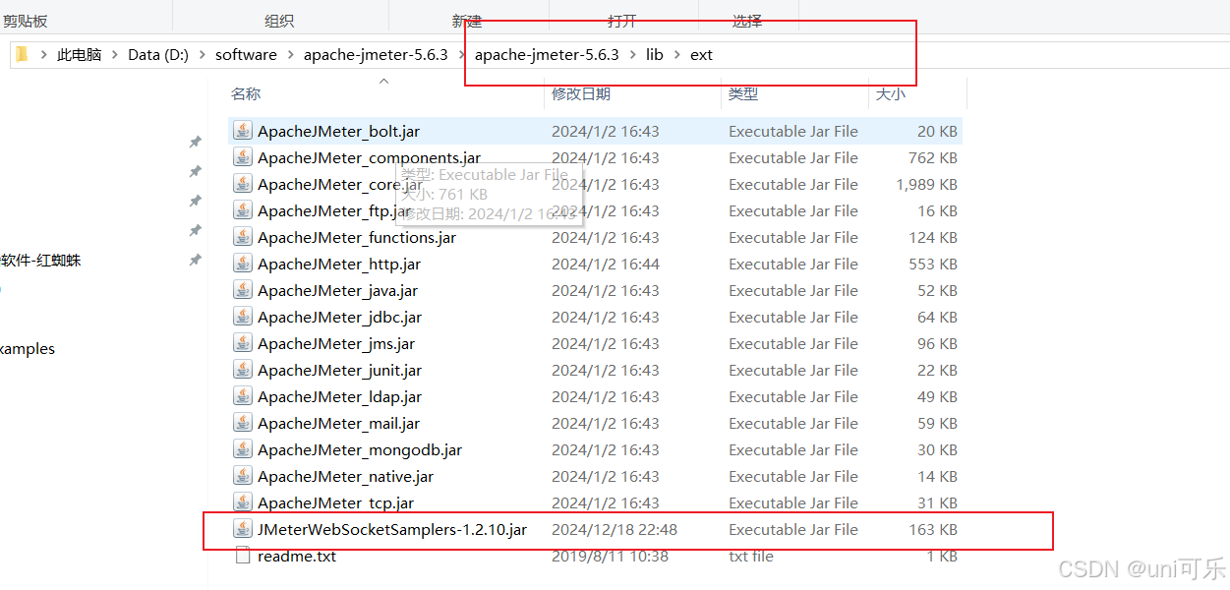Select the file name readme.txt
The height and width of the screenshot is (590, 1230).
[x=297, y=556]
